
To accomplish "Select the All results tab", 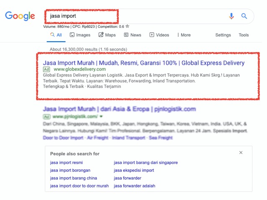I will pos(56,35).
